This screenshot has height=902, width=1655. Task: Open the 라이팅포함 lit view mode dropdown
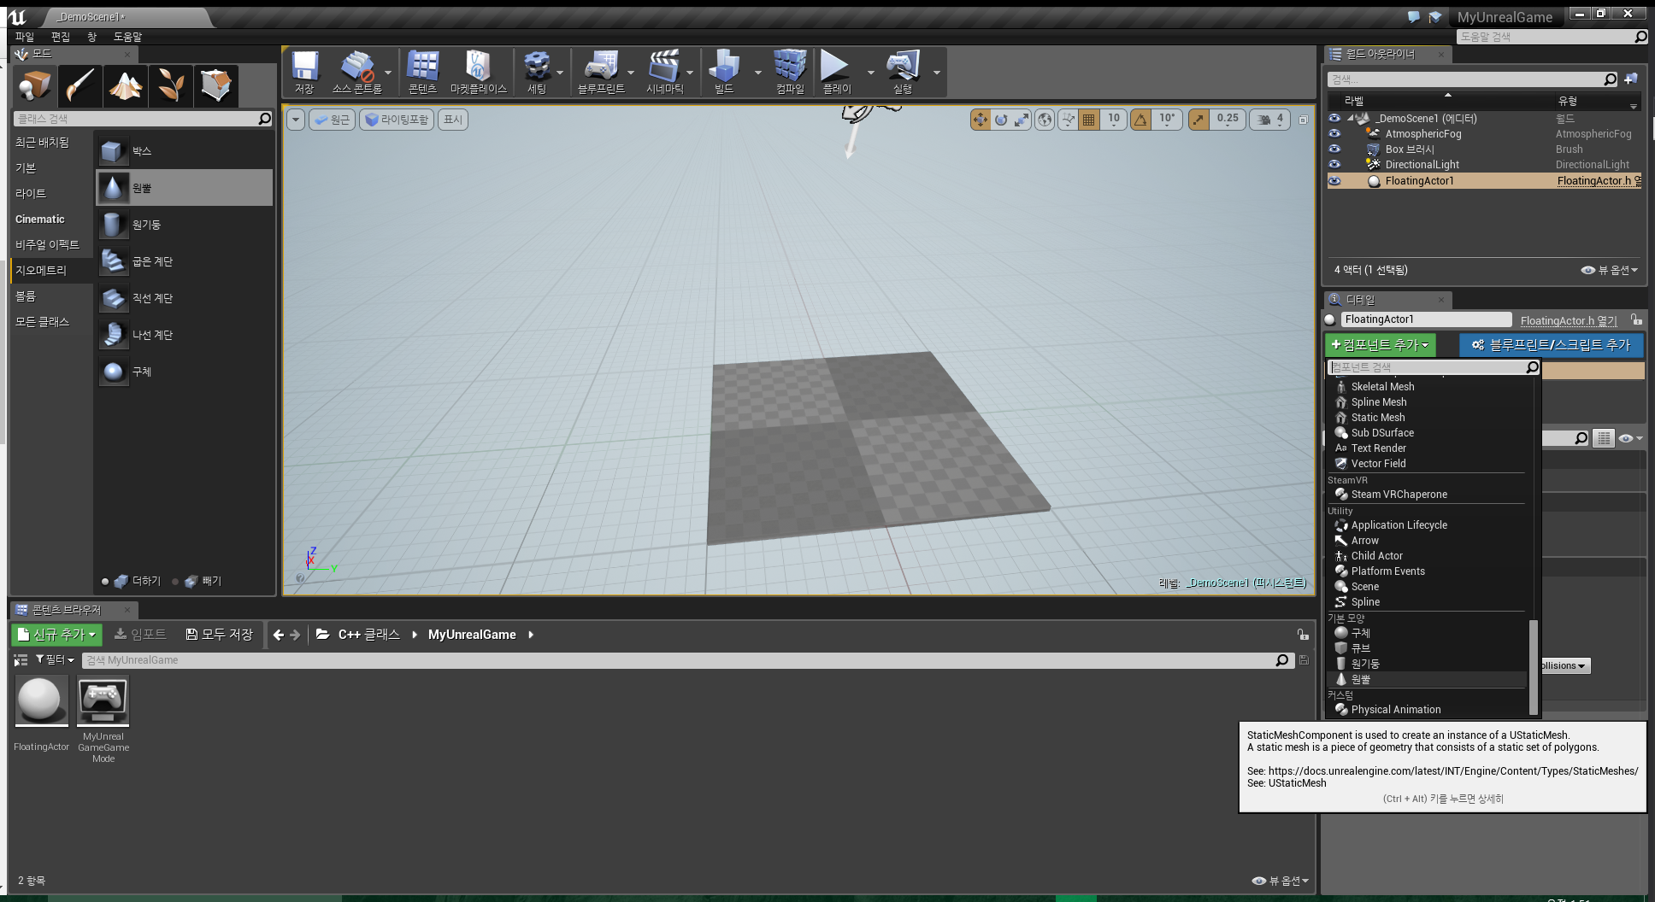pyautogui.click(x=397, y=120)
